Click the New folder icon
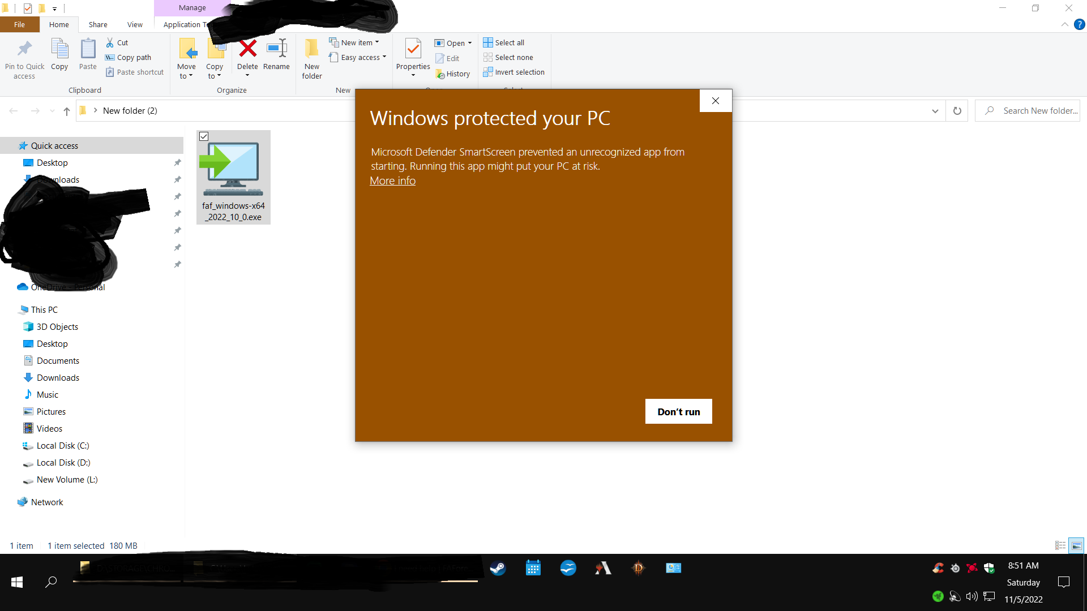This screenshot has height=611, width=1087. pos(312,49)
